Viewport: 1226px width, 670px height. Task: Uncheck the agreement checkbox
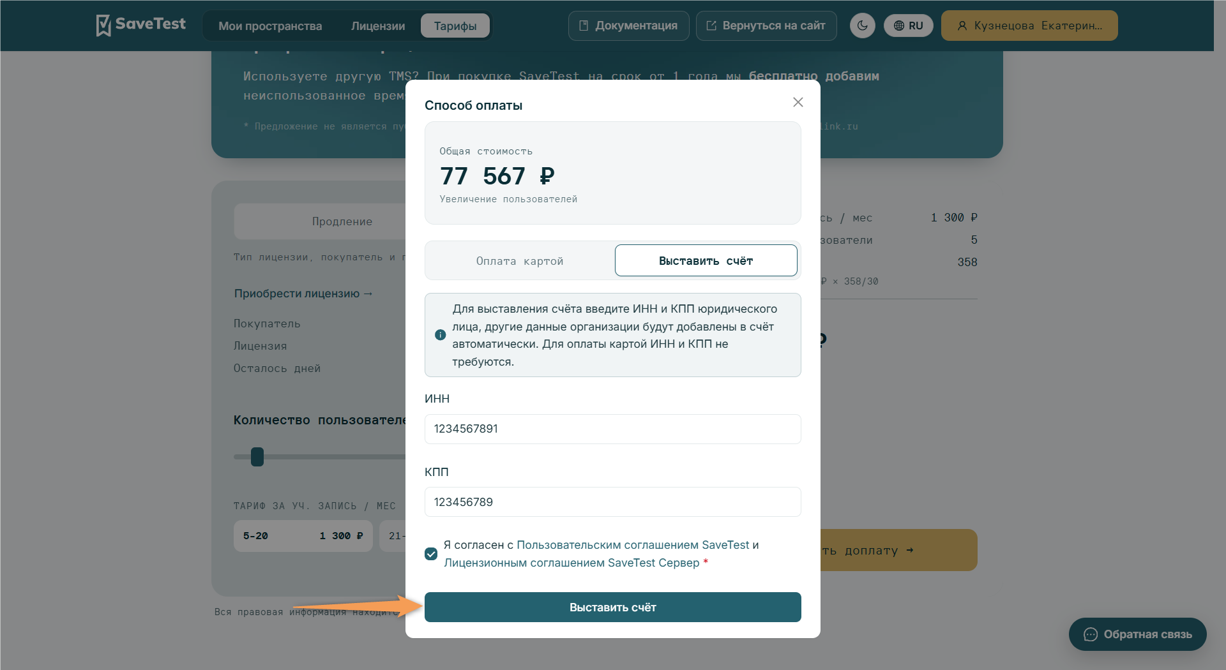coord(431,554)
